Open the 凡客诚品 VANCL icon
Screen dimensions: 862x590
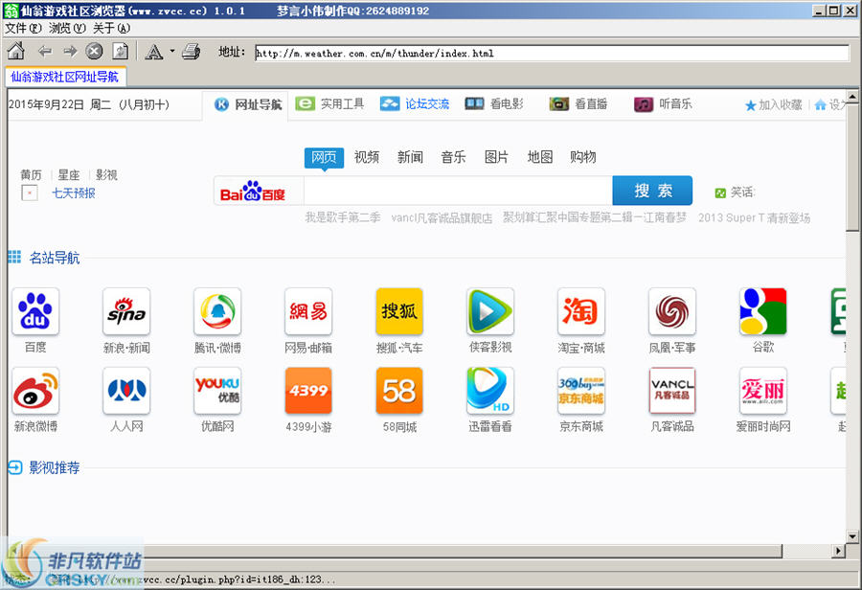point(672,391)
